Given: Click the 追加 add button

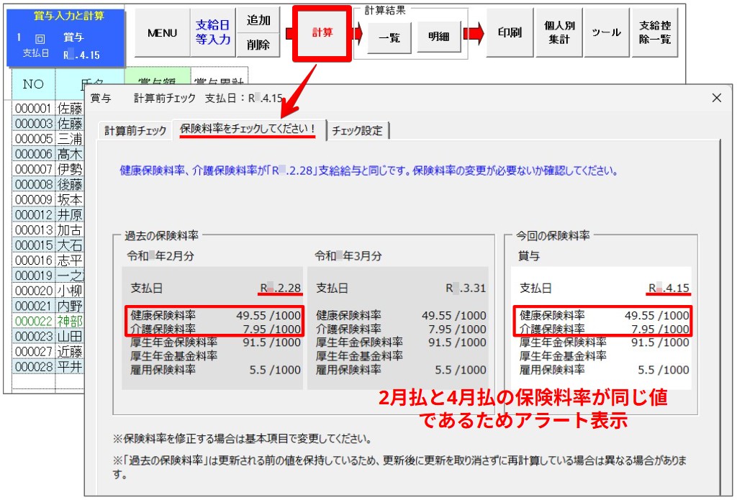Looking at the screenshot, I should [x=258, y=21].
